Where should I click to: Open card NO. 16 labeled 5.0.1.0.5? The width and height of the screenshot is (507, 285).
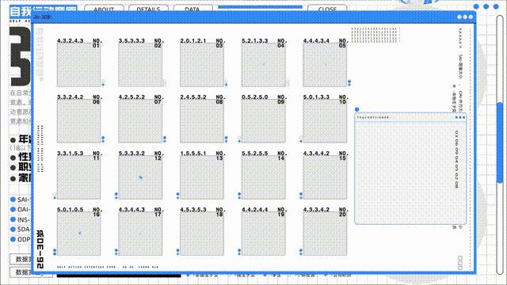(x=79, y=234)
